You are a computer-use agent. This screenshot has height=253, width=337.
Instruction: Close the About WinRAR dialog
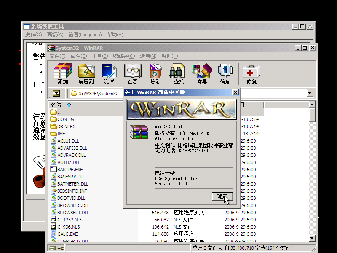click(235, 92)
